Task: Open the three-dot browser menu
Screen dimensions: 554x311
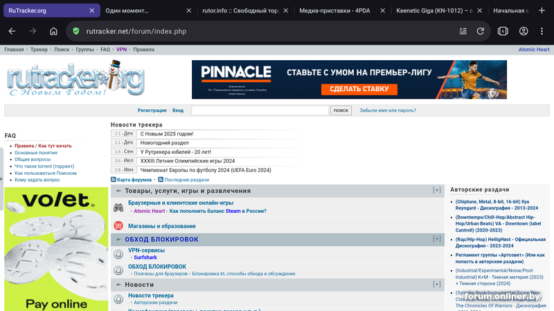Action: (x=542, y=31)
